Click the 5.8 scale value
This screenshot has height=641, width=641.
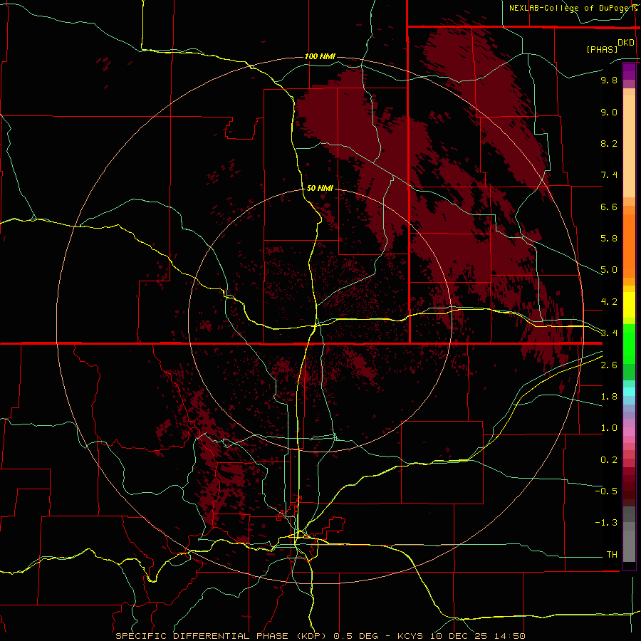[609, 239]
